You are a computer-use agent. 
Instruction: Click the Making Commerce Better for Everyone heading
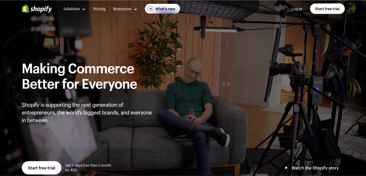tap(79, 76)
